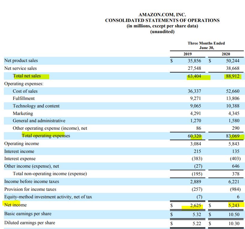Select 2020 net product sales value 50,244

pos(233,60)
